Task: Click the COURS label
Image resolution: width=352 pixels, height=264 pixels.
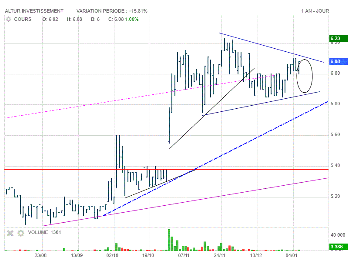Action: click(23, 19)
